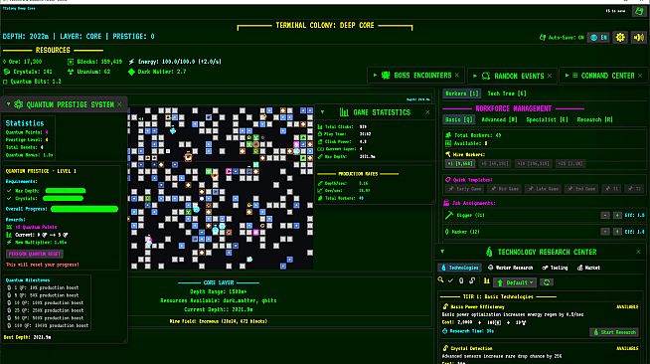Click the top-right corner save icon

click(639, 11)
